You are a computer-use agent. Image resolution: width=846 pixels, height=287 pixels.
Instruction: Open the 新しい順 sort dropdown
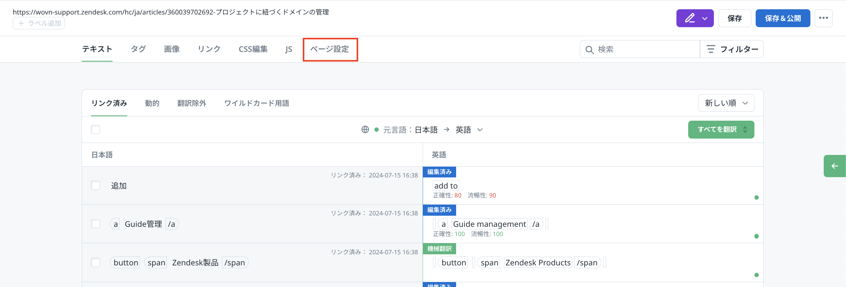[x=726, y=103]
